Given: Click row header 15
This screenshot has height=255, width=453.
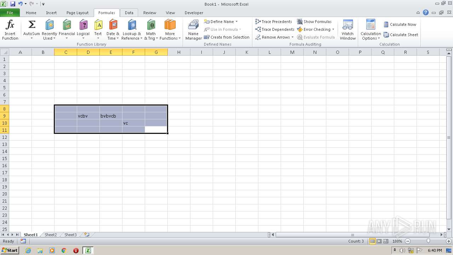Looking at the screenshot, I should click(4, 158).
